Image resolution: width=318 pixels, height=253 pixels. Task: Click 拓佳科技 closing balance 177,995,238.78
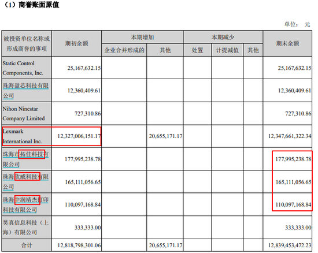[293, 159]
